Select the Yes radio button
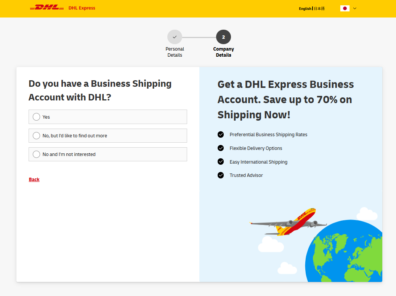 [x=36, y=117]
